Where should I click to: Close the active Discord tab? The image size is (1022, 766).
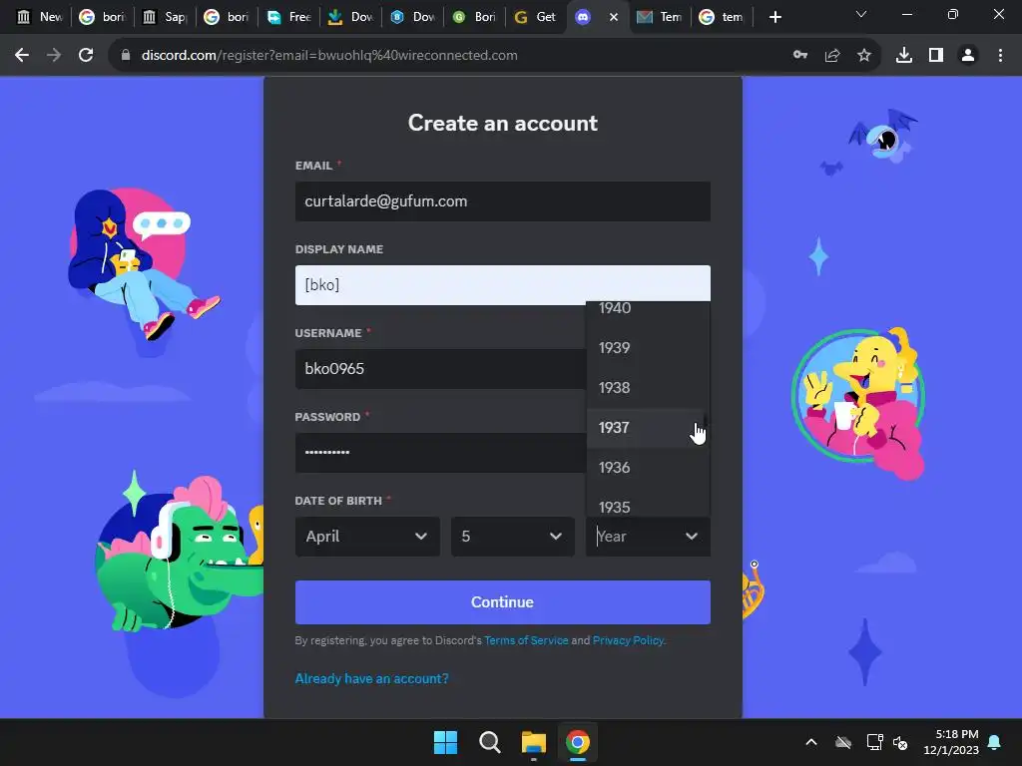[614, 17]
